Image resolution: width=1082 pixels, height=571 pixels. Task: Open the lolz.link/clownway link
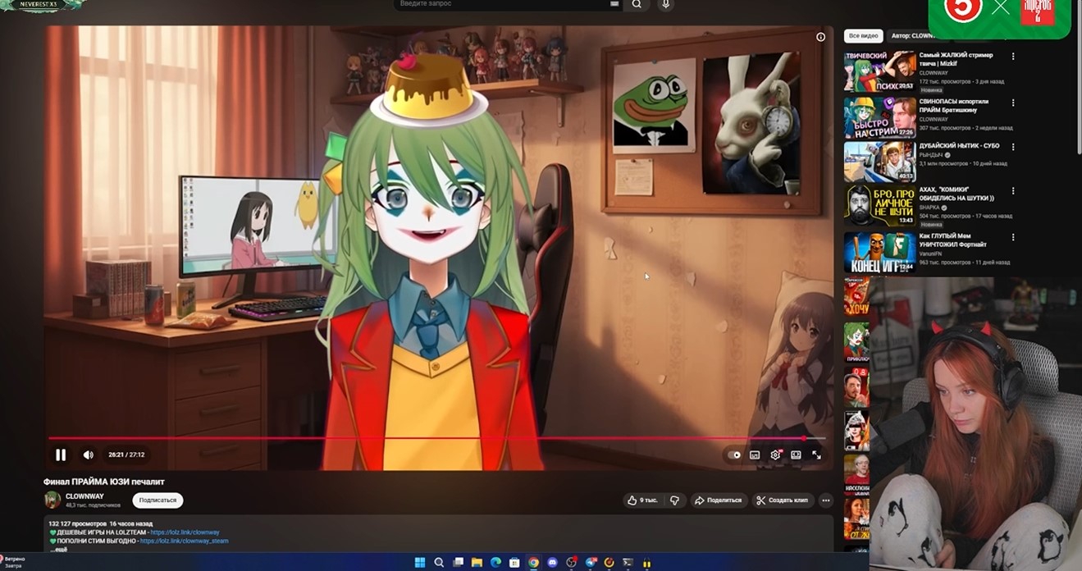point(185,532)
